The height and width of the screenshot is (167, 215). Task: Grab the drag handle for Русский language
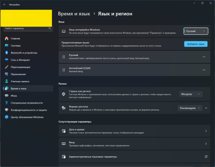pyautogui.click(x=63, y=57)
